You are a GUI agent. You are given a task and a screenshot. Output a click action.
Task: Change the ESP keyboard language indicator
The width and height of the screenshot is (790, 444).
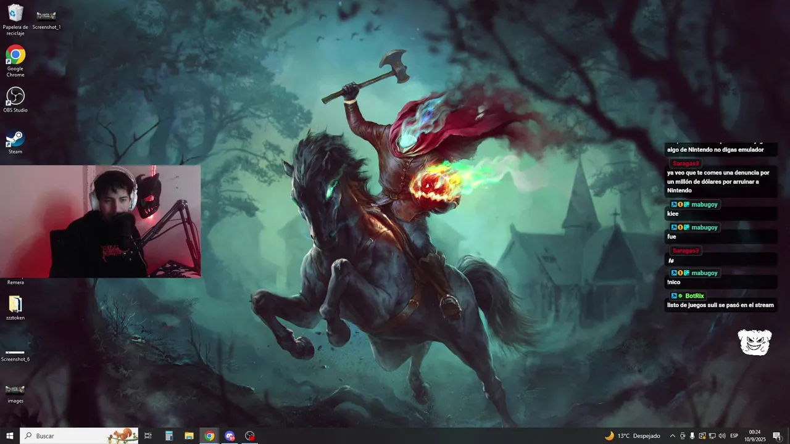[x=734, y=436]
